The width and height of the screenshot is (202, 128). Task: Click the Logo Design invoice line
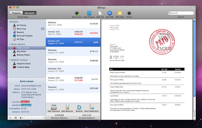[147, 98]
